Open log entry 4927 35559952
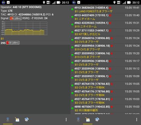The height and width of the screenshot is (125, 141). [106, 55]
